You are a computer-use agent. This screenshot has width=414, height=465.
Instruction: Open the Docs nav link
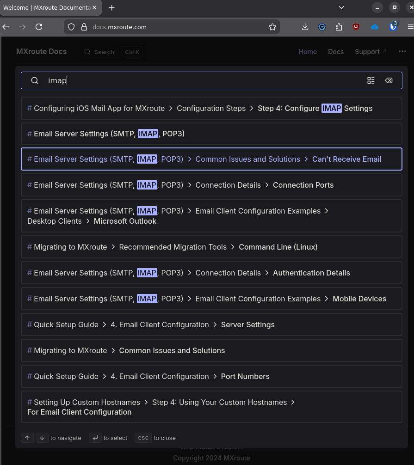click(x=336, y=52)
